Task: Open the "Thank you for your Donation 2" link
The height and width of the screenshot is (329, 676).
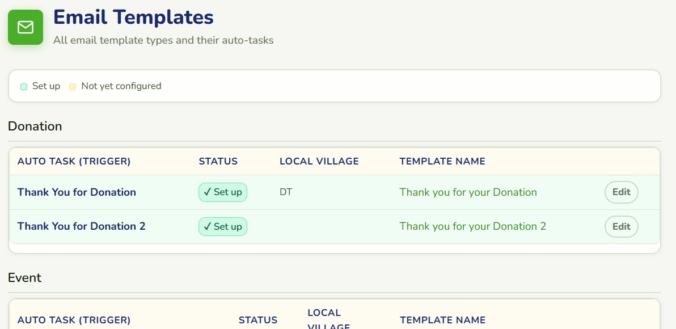Action: click(472, 226)
